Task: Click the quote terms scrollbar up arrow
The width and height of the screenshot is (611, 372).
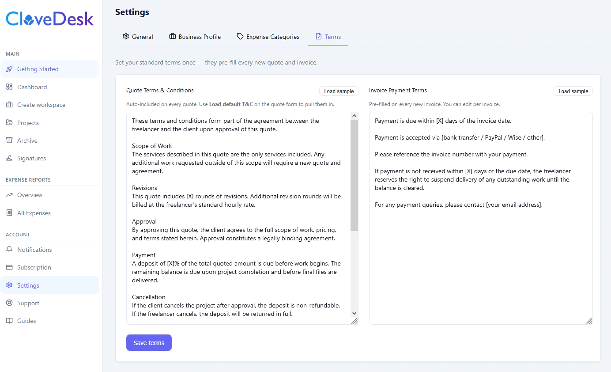Action: point(354,116)
